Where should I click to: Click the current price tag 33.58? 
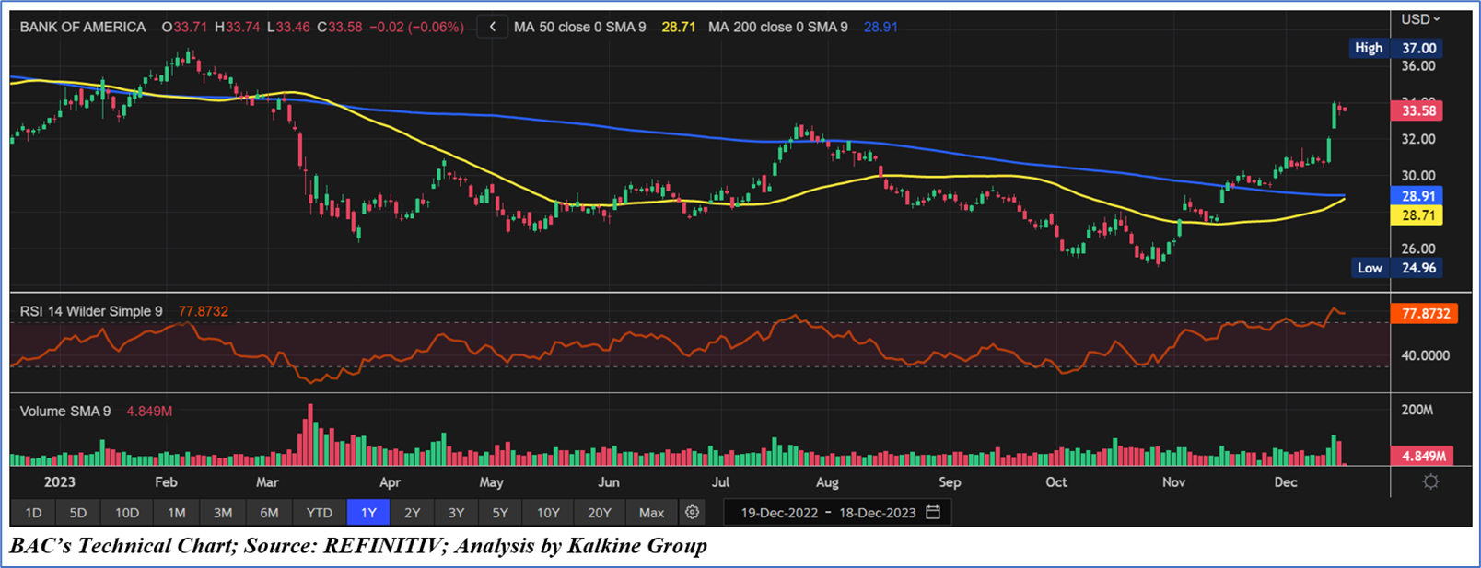(x=1418, y=110)
